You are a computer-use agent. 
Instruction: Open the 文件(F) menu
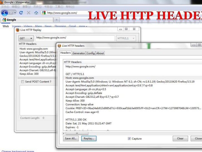[5, 7]
